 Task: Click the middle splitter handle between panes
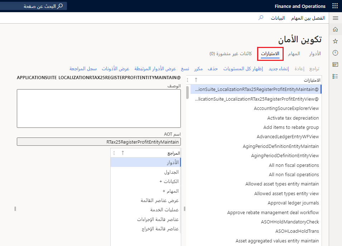[184, 209]
